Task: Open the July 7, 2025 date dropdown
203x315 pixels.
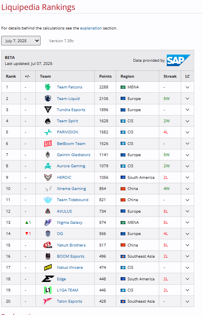Action: tap(21, 41)
